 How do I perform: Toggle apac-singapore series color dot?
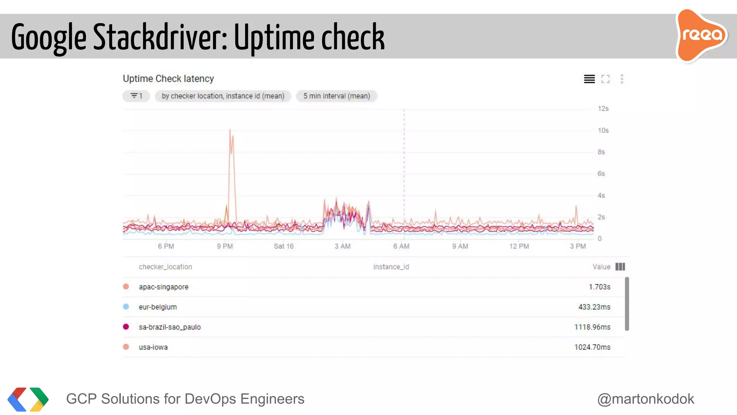126,287
